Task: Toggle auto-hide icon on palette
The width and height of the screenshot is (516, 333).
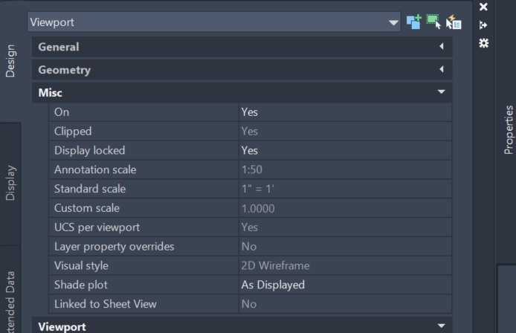Action: coord(483,25)
